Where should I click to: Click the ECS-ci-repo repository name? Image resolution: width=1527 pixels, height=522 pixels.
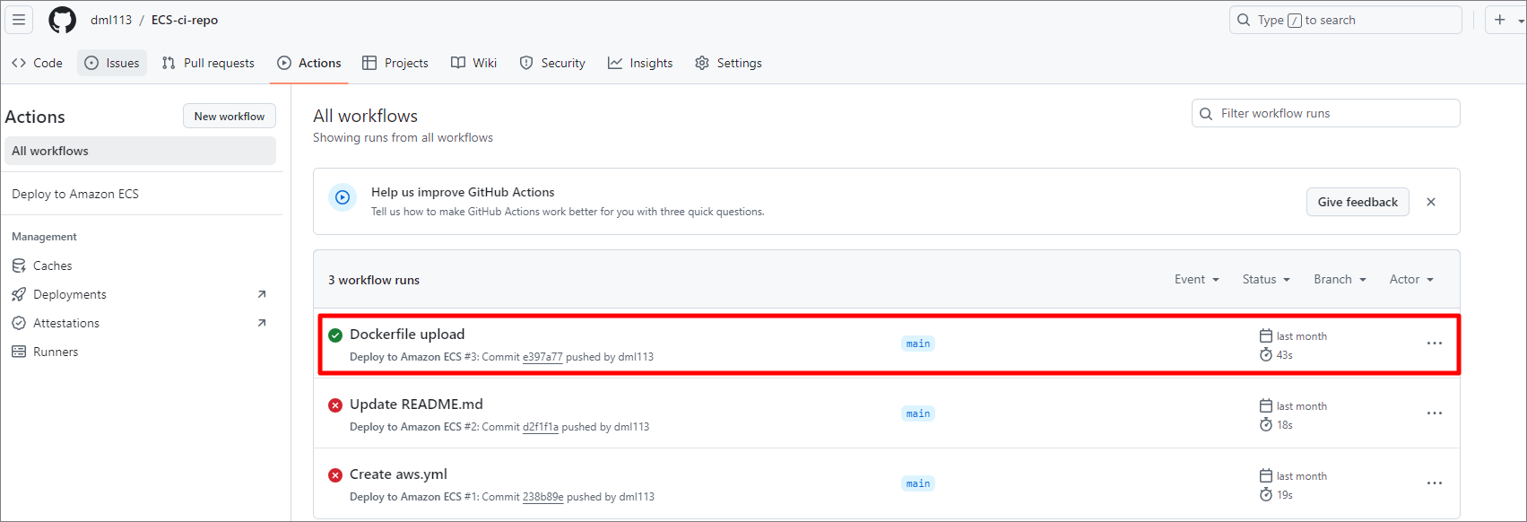point(185,20)
